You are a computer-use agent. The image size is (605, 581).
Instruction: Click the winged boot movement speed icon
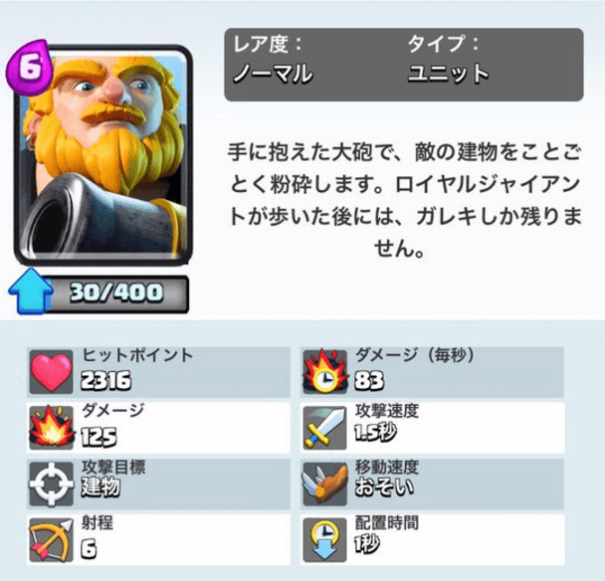pyautogui.click(x=324, y=484)
